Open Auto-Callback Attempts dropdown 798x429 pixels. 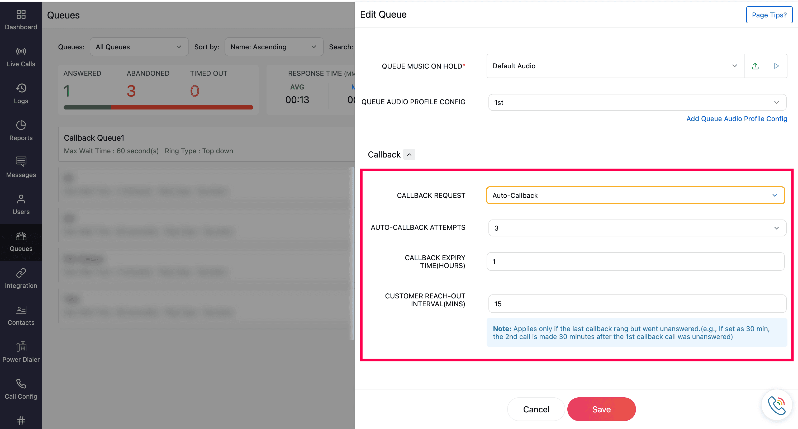pos(637,228)
